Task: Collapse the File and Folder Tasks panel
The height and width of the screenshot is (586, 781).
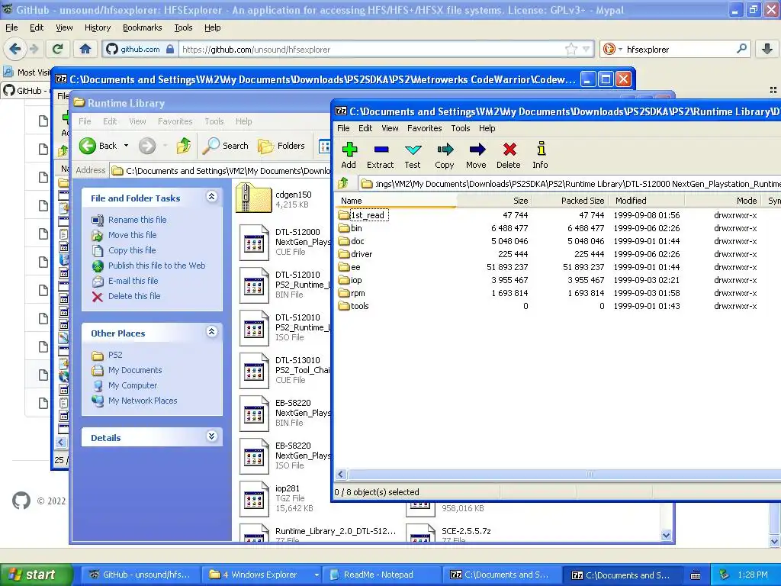Action: (x=212, y=197)
